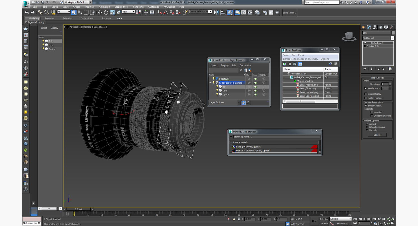This screenshot has height=226, width=418.
Task: Activate the Bind to Space Warp tool
Action: click(x=53, y=12)
